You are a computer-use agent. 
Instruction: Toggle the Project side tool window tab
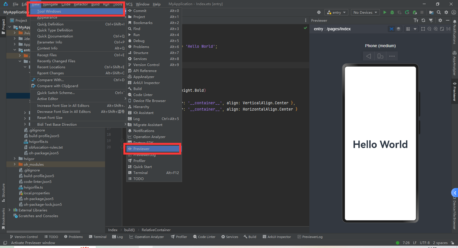click(3, 27)
